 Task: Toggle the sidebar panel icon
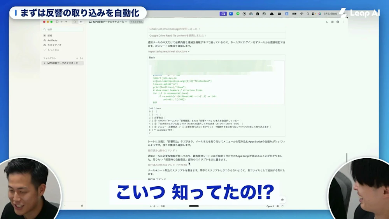(x=57, y=22)
